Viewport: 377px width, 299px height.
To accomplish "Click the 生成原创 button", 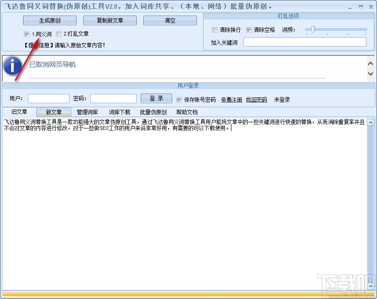I will click(50, 20).
